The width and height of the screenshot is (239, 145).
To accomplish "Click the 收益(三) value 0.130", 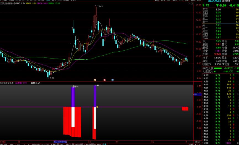I will (218, 64).
